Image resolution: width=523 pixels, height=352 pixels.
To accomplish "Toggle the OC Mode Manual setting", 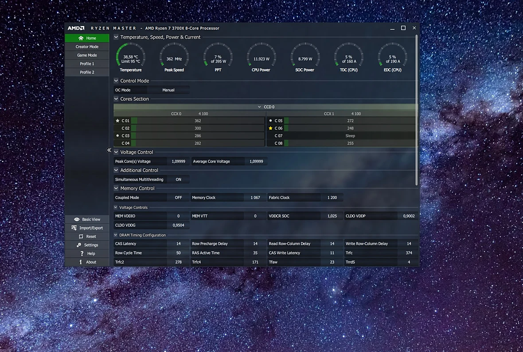I will pos(168,90).
